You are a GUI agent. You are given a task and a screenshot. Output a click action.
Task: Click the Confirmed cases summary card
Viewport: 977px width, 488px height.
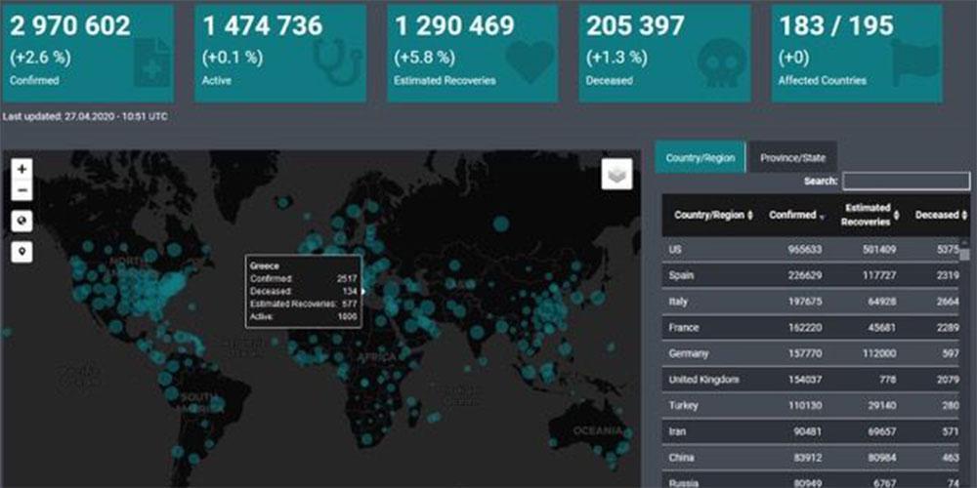point(89,54)
